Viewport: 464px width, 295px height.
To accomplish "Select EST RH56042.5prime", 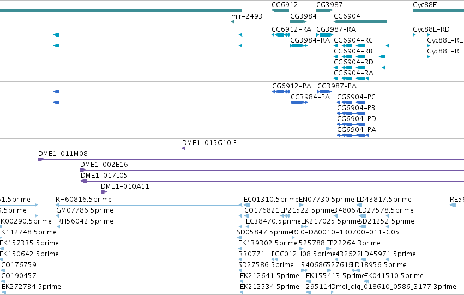I will [85, 221].
